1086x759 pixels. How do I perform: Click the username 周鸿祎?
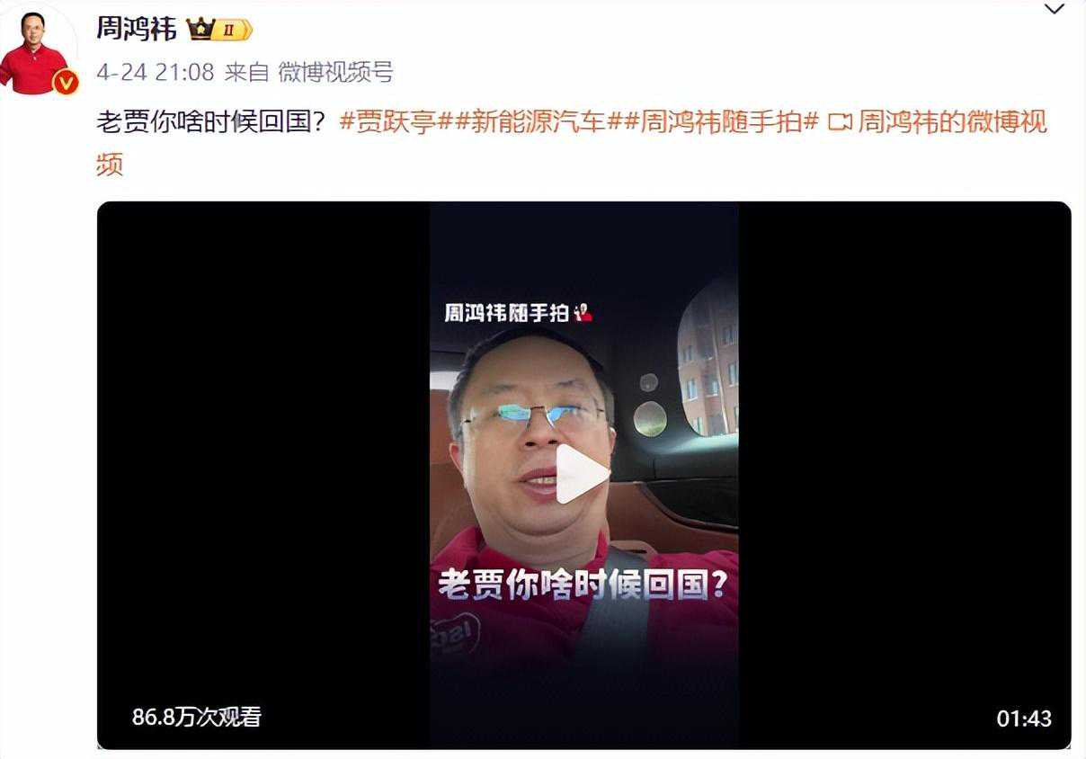pyautogui.click(x=137, y=28)
